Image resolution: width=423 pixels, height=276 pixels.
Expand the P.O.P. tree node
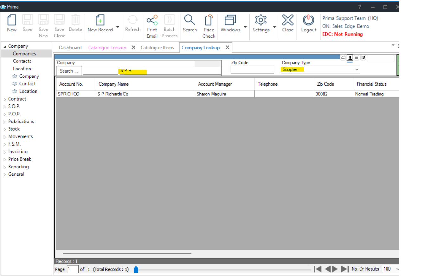pos(5,114)
